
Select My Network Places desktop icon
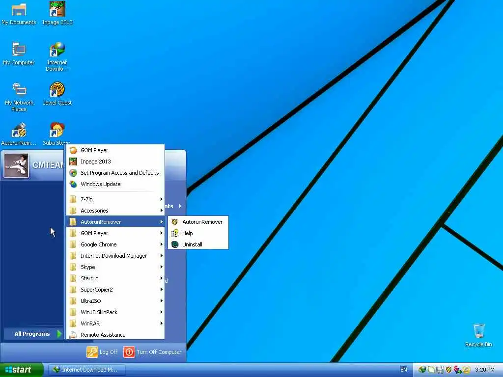click(x=19, y=97)
